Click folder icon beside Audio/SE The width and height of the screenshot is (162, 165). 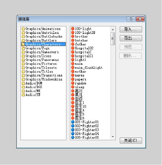[x=23, y=95]
